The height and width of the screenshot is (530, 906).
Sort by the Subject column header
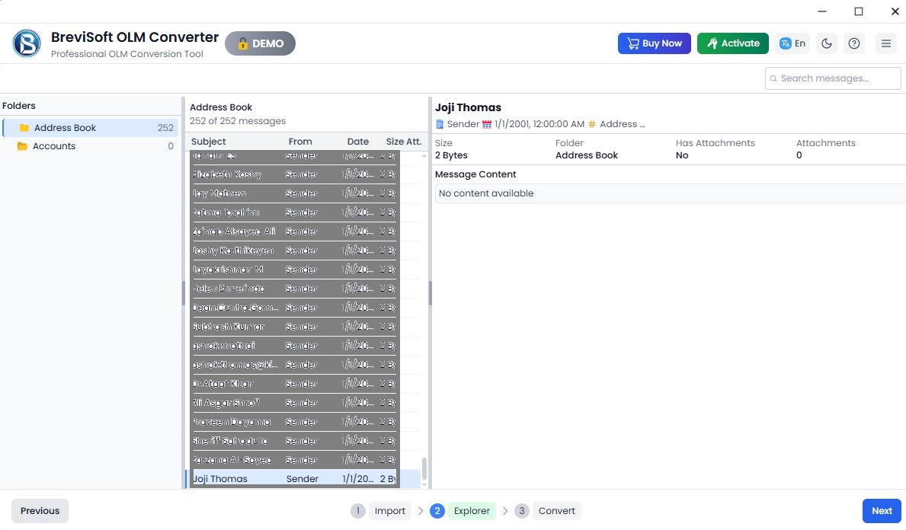coord(209,142)
